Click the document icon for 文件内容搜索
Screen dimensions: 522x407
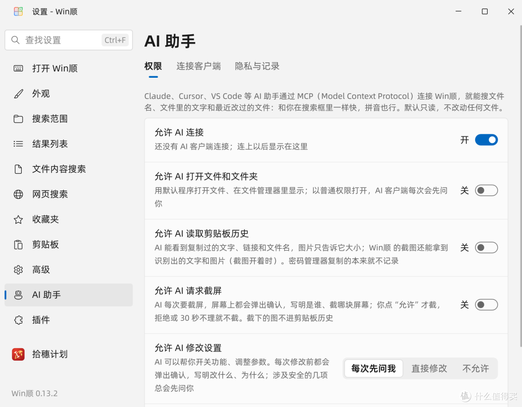pyautogui.click(x=18, y=169)
